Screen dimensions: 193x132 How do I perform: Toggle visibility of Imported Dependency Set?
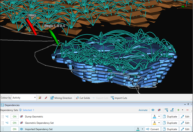[22, 129]
